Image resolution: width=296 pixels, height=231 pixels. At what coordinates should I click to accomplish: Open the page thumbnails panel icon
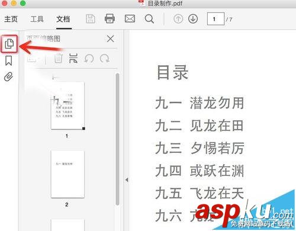(x=9, y=44)
